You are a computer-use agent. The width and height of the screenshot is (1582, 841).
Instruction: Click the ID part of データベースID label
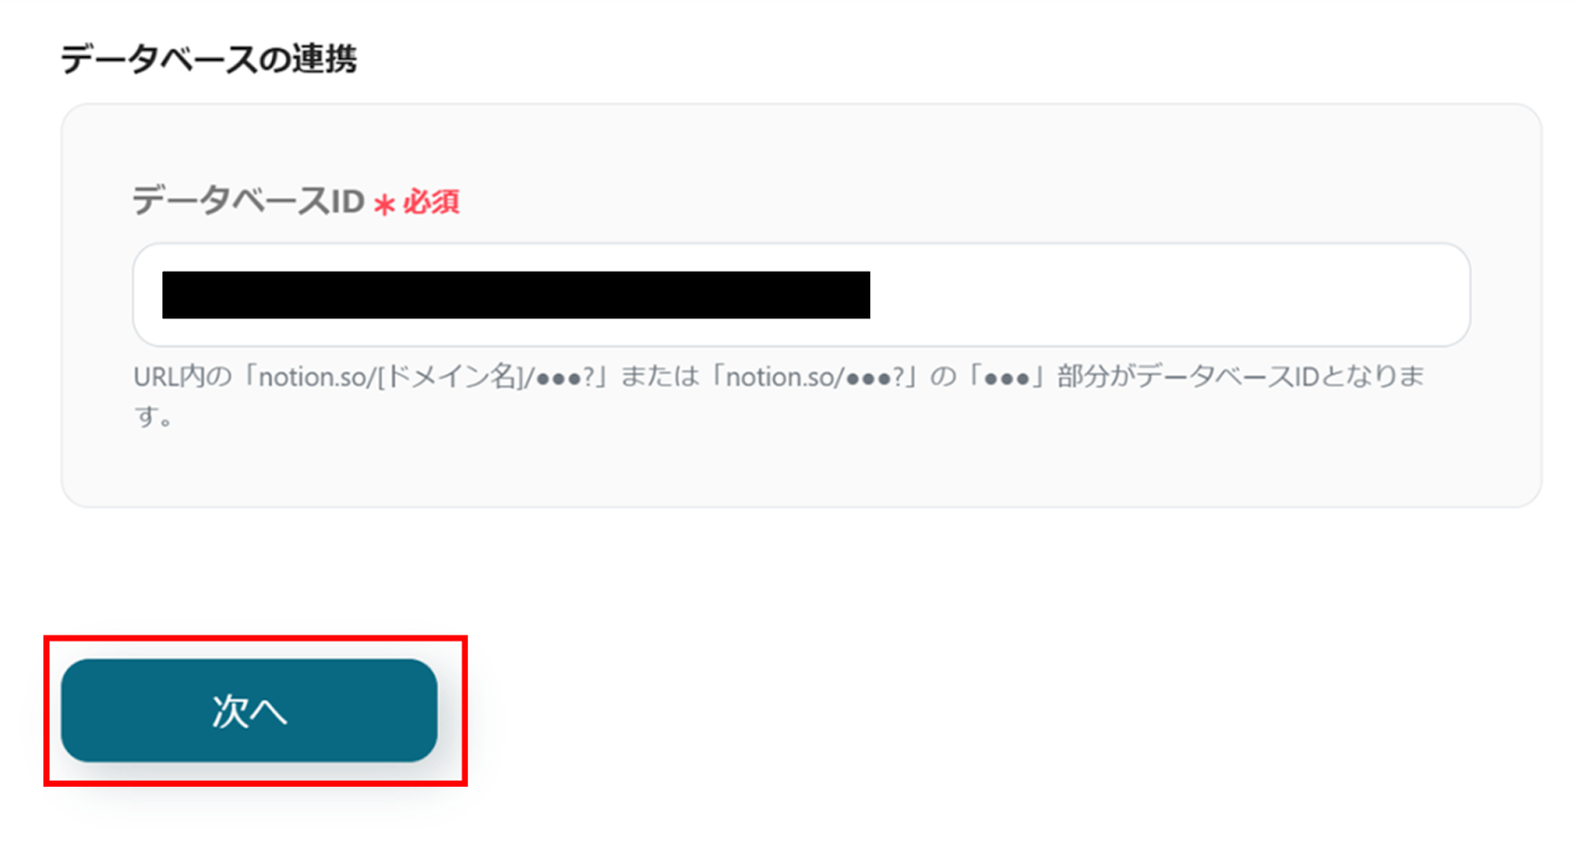tap(348, 202)
